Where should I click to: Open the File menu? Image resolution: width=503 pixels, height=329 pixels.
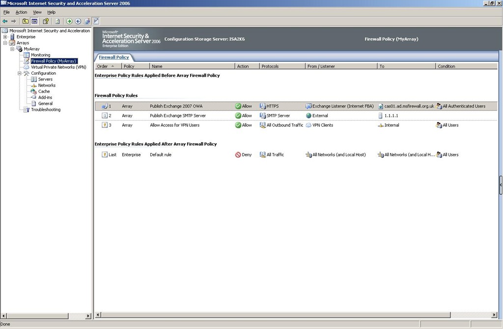(6, 12)
